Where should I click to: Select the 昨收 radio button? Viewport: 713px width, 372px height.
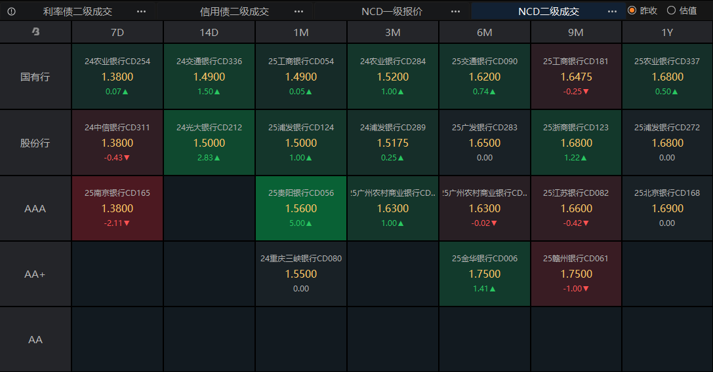[632, 10]
